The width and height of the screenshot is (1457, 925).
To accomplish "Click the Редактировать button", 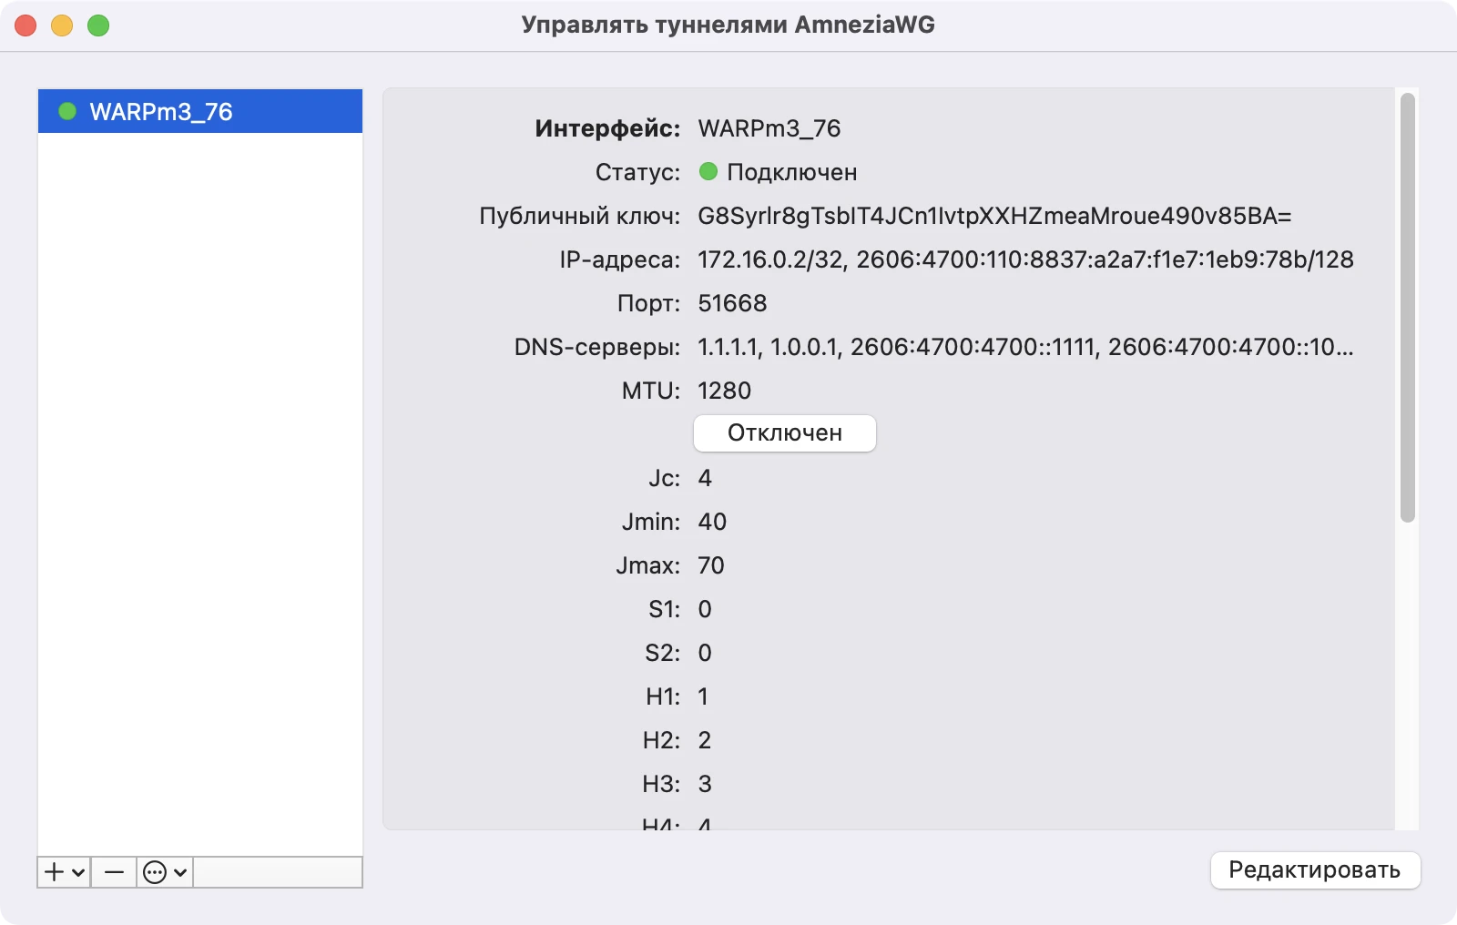I will tap(1315, 870).
